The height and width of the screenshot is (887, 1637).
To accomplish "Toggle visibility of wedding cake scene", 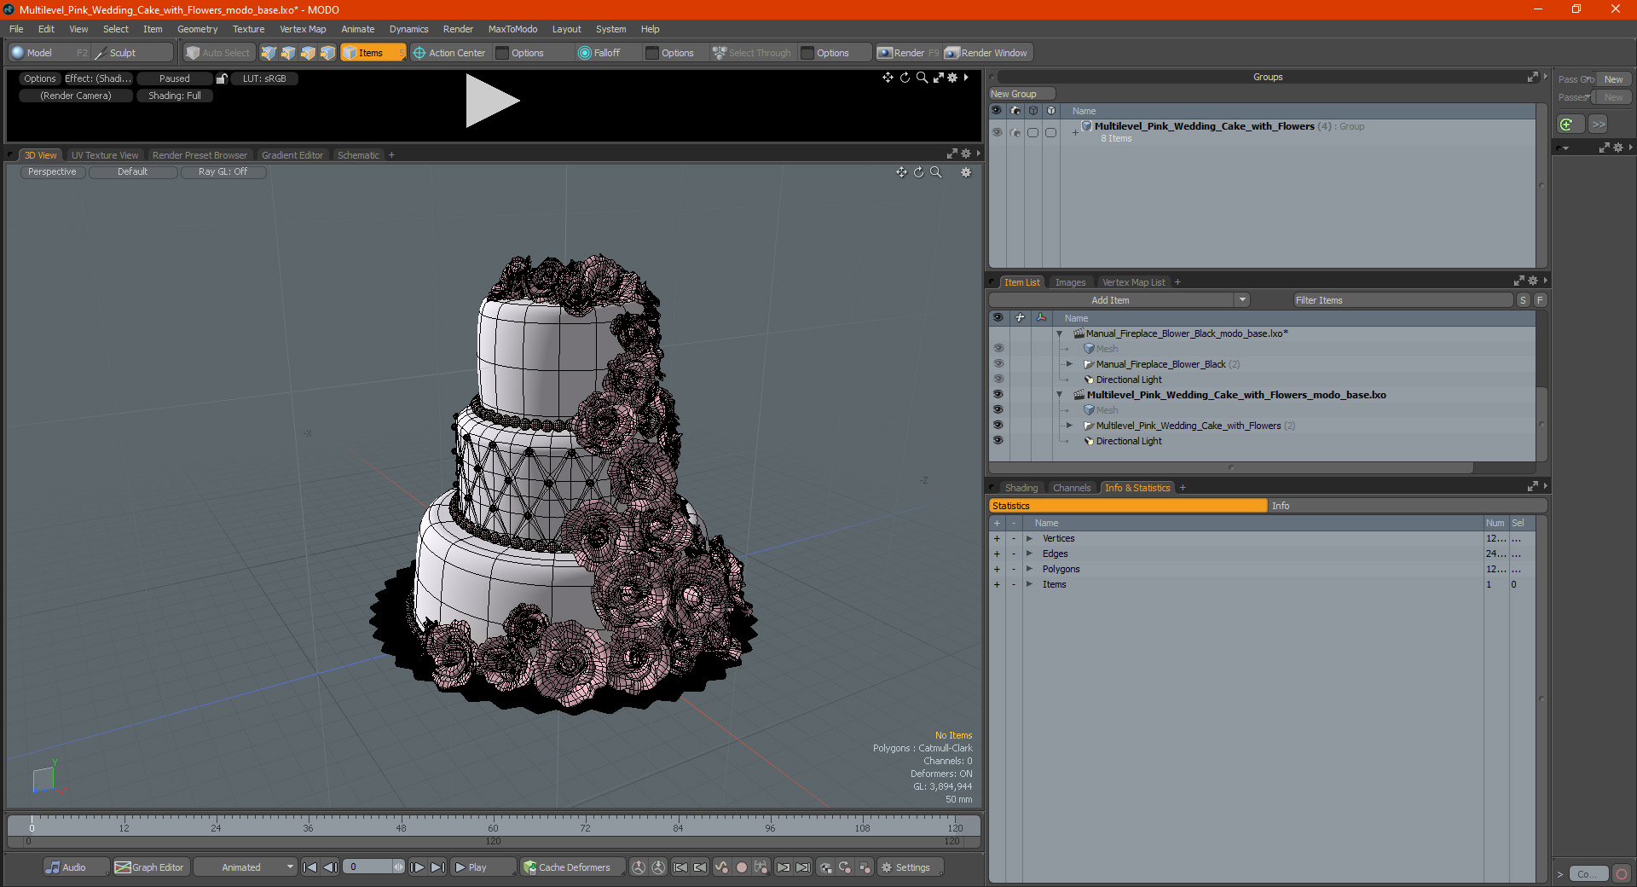I will pos(998,395).
